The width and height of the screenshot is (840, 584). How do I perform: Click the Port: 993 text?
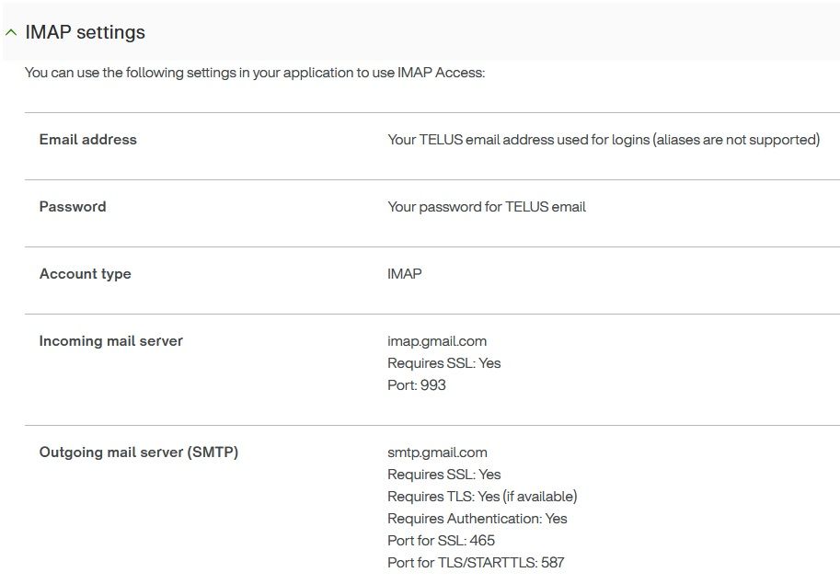pos(417,385)
